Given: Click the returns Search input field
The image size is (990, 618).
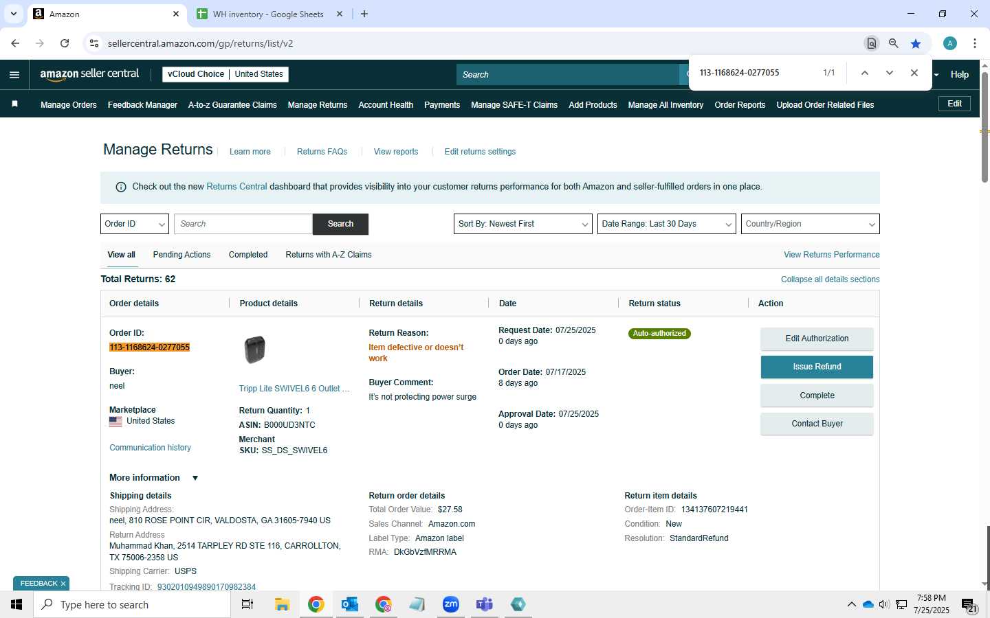Looking at the screenshot, I should (243, 224).
